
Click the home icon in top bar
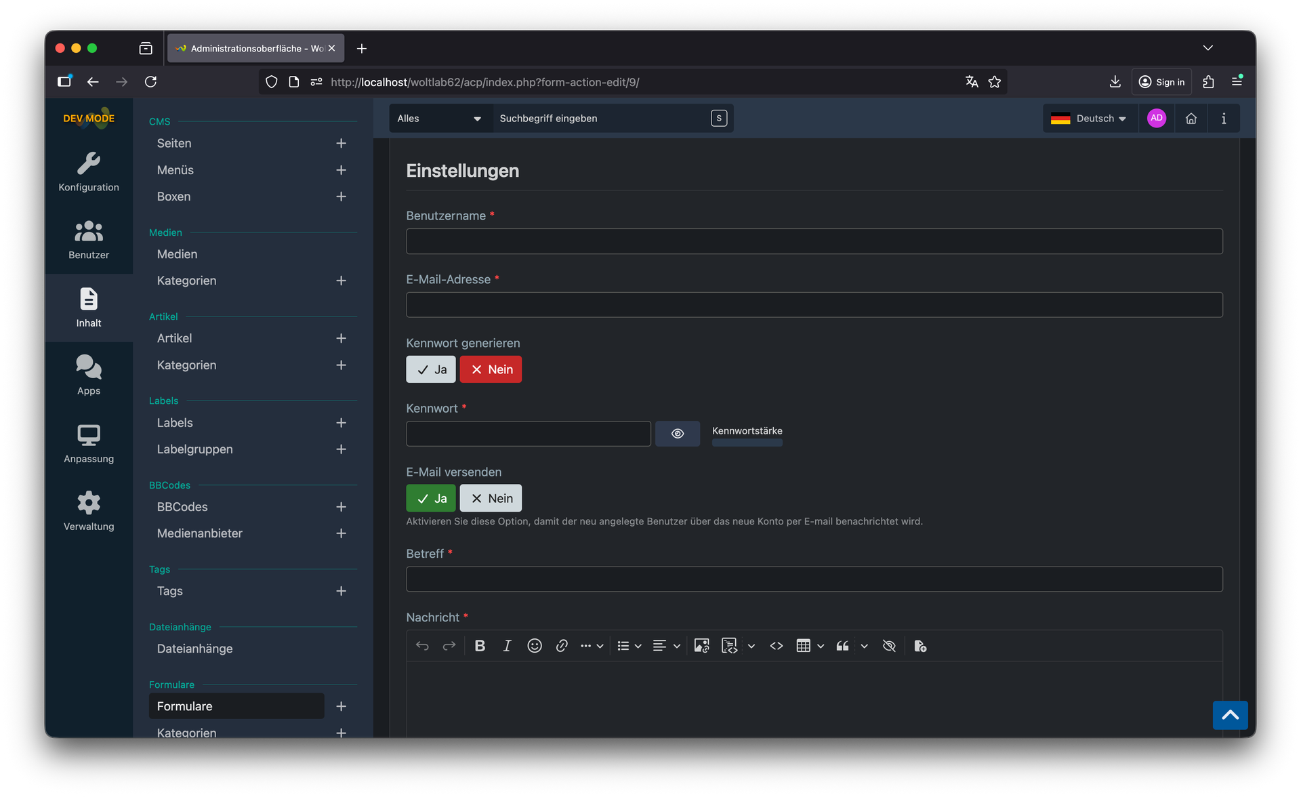tap(1191, 119)
